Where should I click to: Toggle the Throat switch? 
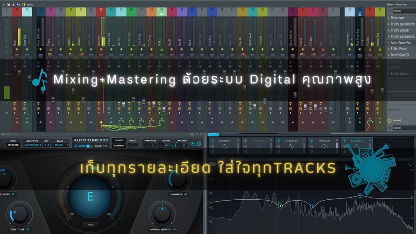tap(133, 146)
